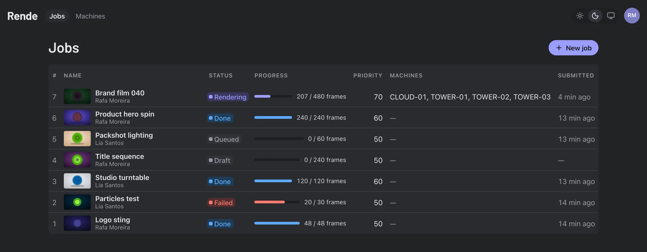Open the Studio turntable job
Screen dimensions: 647x252
[x=122, y=178]
